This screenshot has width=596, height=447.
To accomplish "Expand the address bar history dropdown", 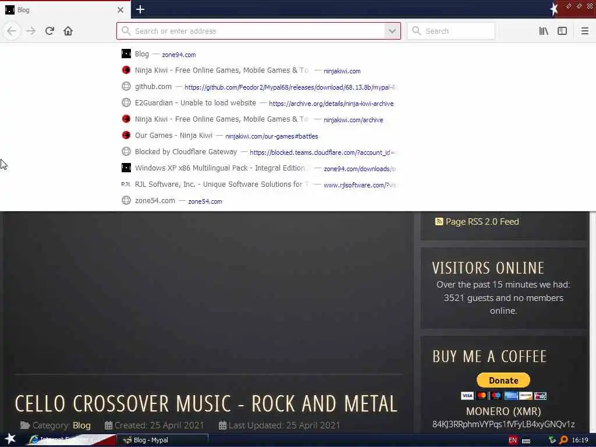I will [392, 31].
